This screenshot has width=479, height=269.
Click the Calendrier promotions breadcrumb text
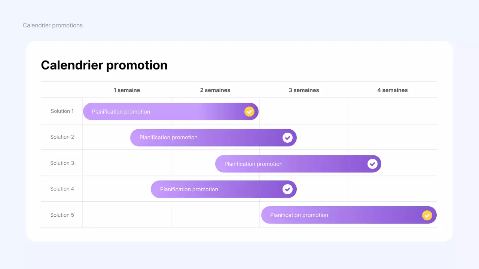pyautogui.click(x=53, y=25)
